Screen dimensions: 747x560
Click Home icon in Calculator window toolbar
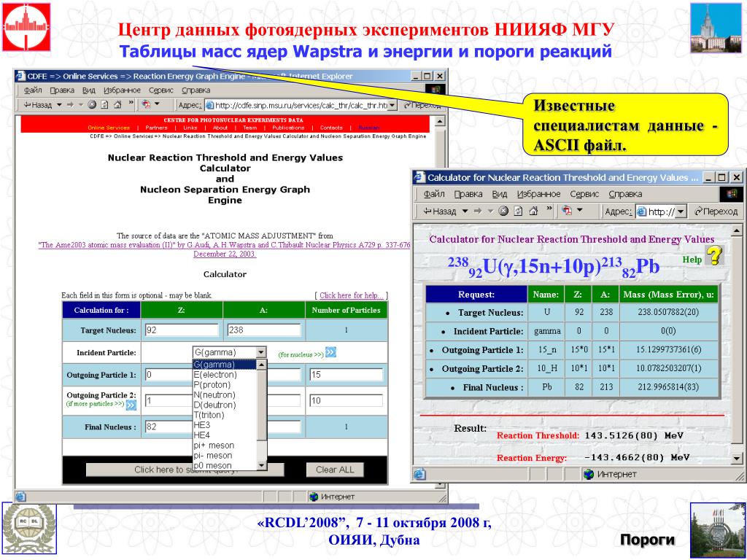pyautogui.click(x=533, y=211)
